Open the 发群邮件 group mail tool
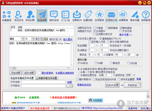This screenshot has height=111, width=152. (x=77, y=16)
